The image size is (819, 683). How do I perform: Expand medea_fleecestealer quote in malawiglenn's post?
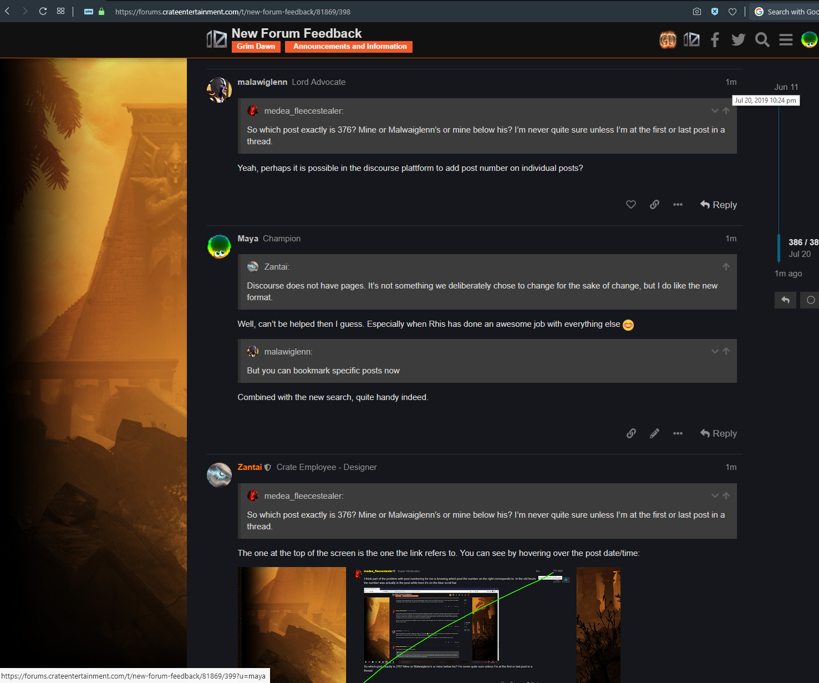(x=715, y=111)
